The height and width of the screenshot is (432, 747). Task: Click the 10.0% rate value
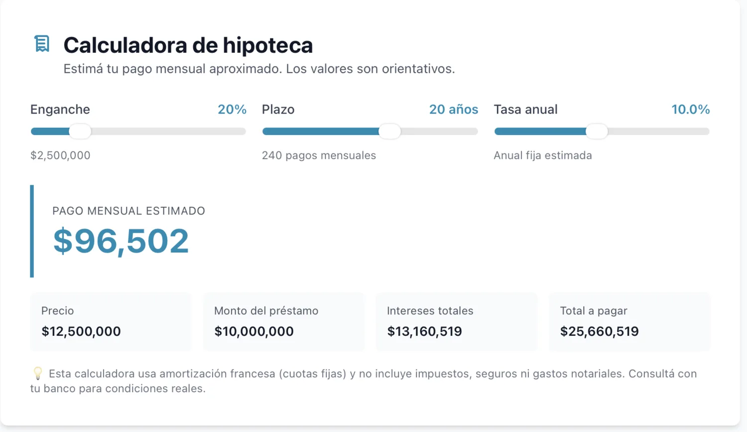click(x=691, y=110)
